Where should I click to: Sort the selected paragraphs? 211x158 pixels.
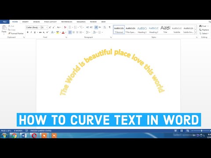point(105,27)
